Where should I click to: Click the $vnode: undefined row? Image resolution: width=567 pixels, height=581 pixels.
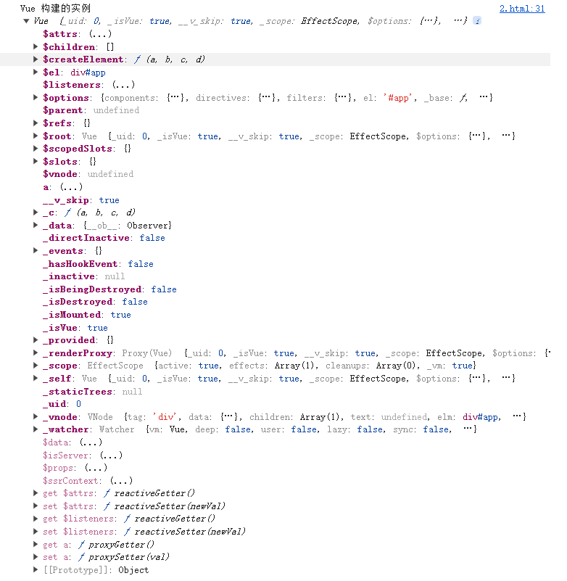(88, 174)
